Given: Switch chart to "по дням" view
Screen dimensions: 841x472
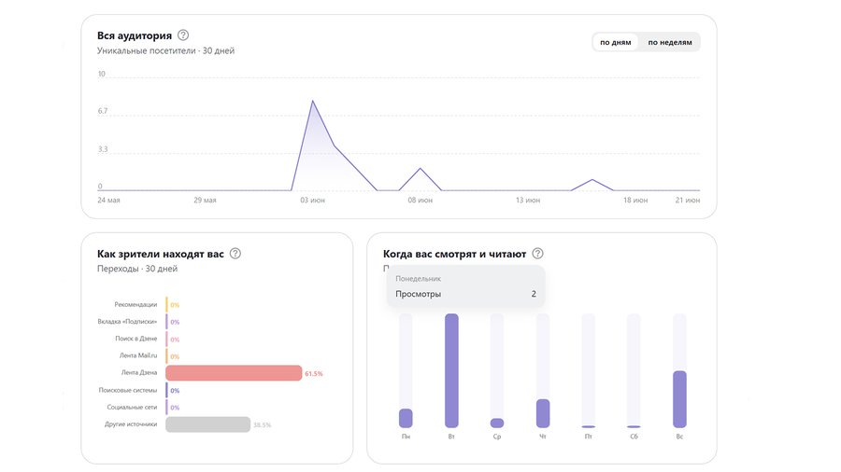Looking at the screenshot, I should pos(616,42).
